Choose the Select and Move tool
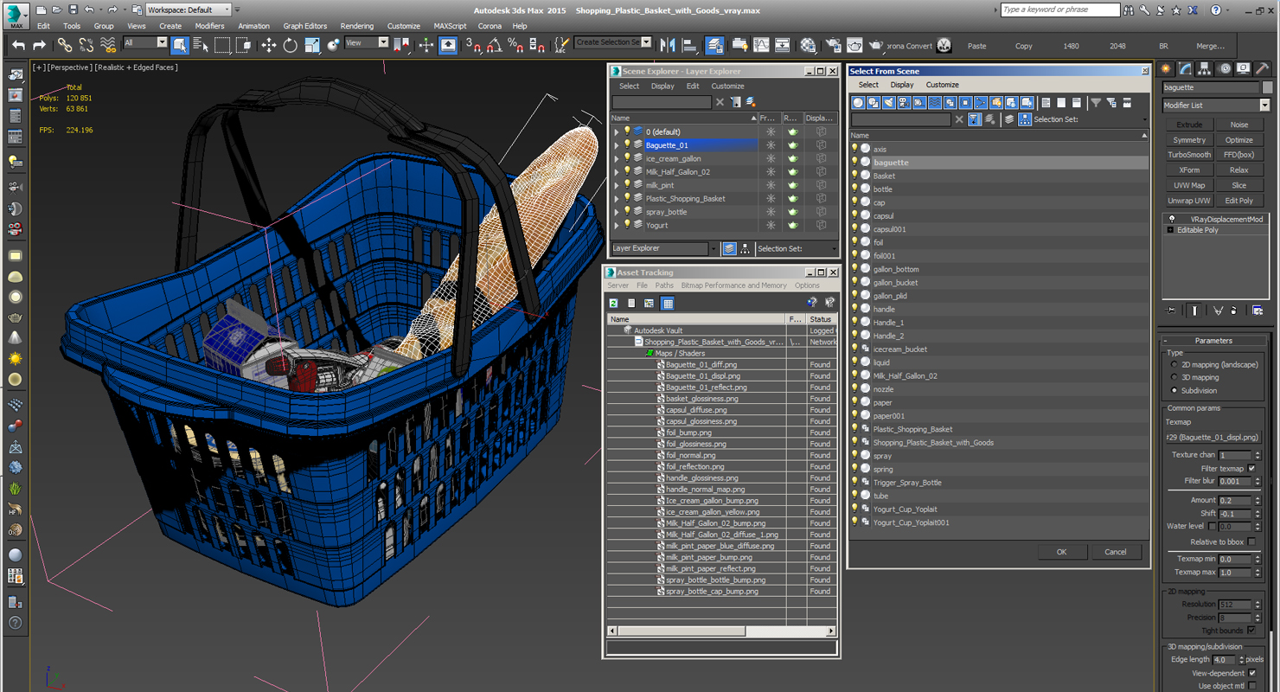 (268, 45)
